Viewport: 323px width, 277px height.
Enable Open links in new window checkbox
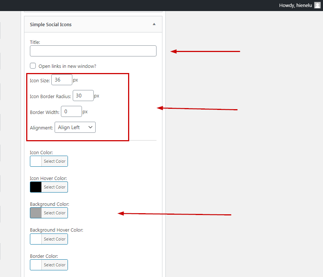coord(33,66)
